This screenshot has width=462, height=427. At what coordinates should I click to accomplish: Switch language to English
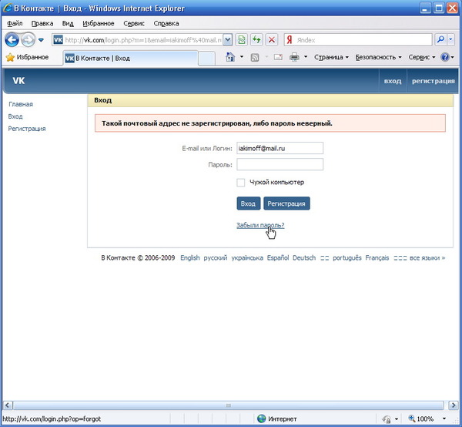(190, 257)
